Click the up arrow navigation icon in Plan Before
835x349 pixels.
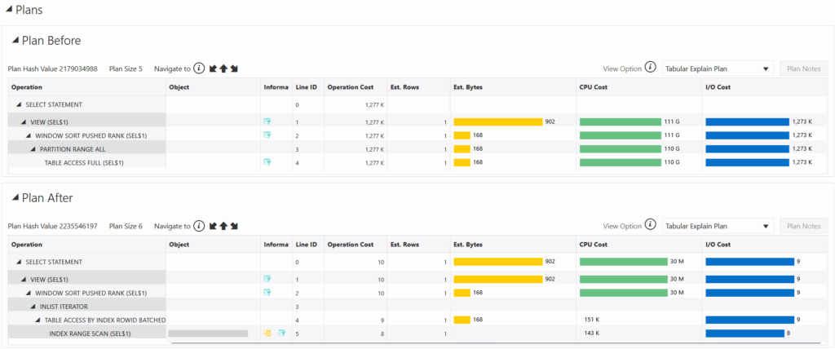coord(223,68)
